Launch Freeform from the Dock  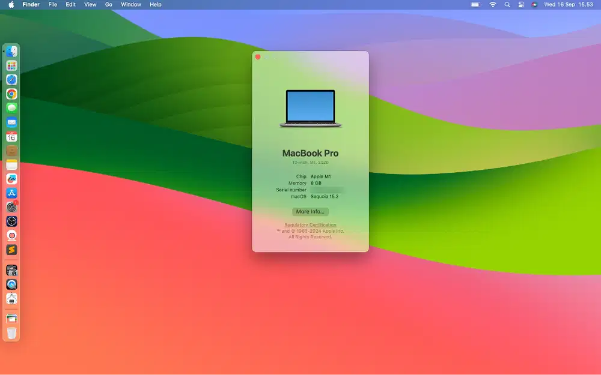pos(11,179)
